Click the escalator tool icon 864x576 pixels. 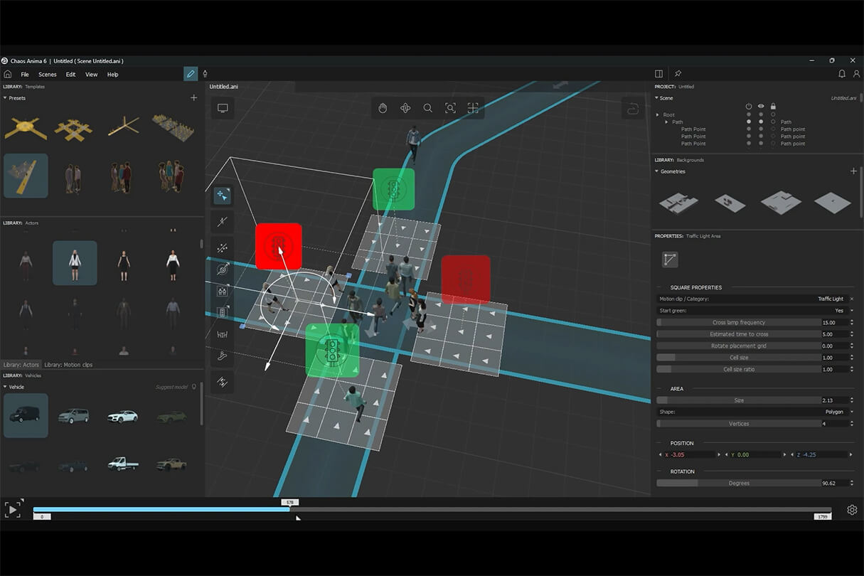[x=223, y=356]
